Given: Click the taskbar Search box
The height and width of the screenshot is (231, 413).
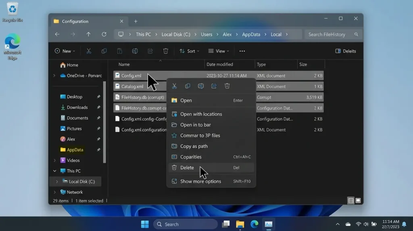Looking at the screenshot, I should 186,224.
